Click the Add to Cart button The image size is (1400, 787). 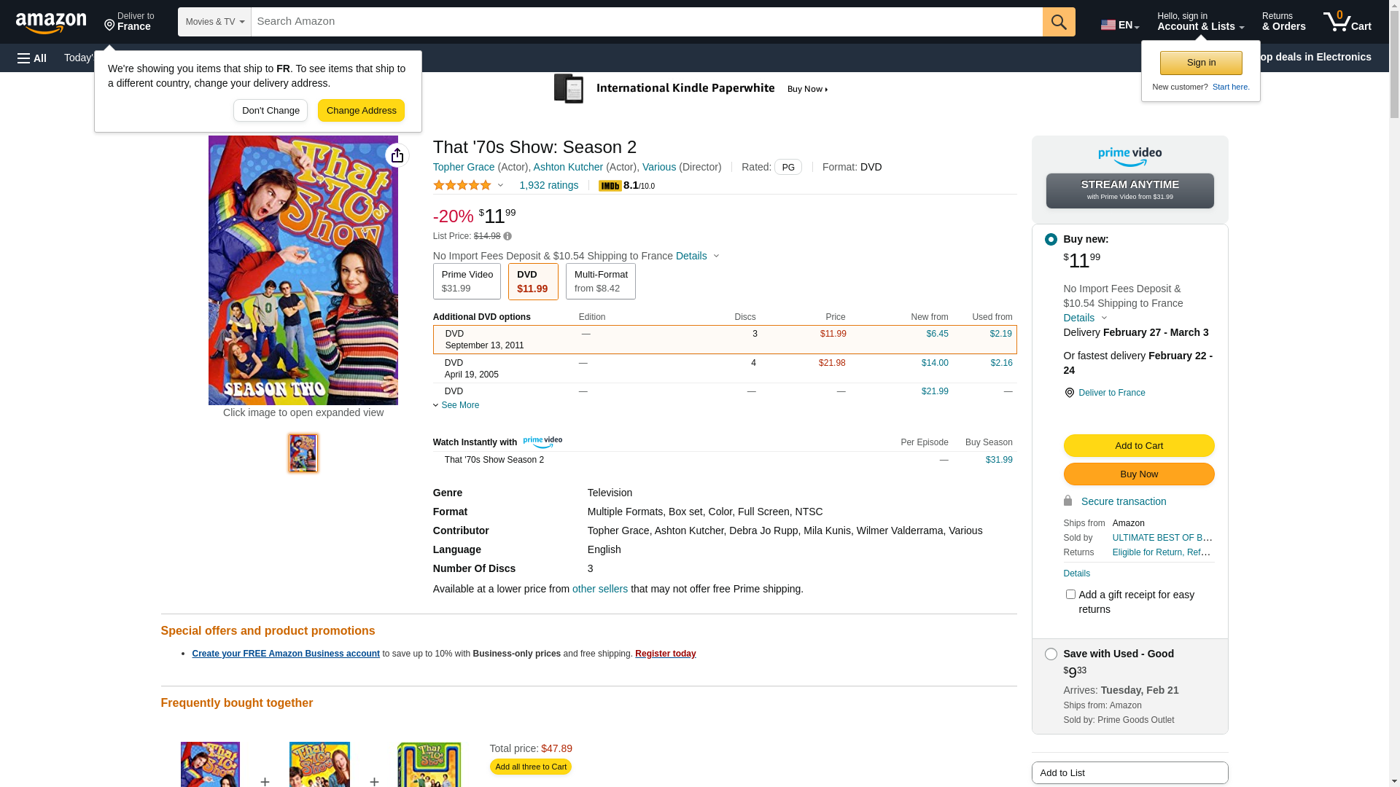tap(1138, 446)
